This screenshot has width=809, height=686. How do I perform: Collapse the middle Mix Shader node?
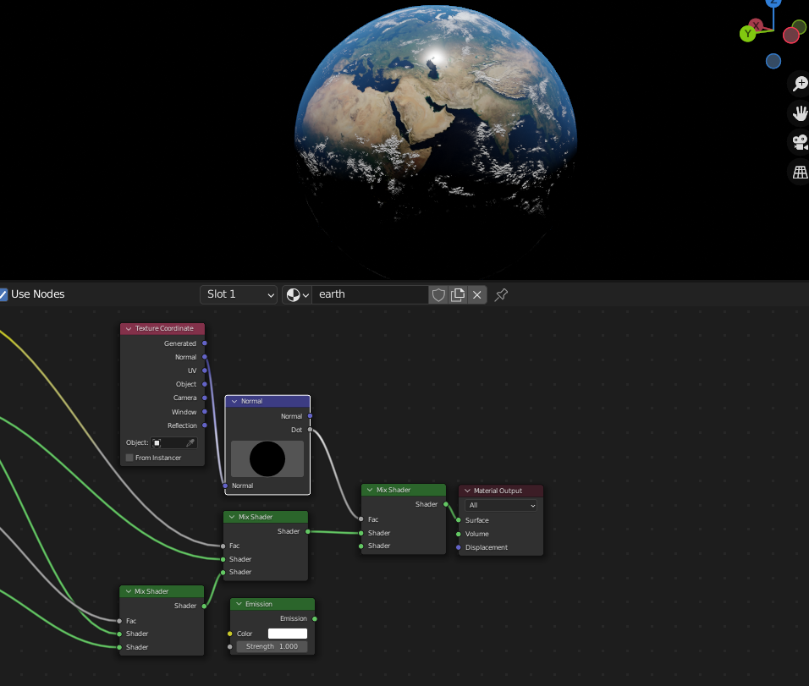[232, 517]
